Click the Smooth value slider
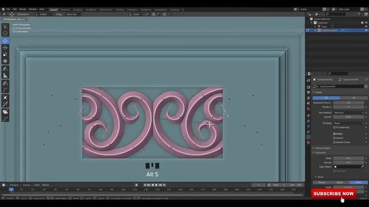This screenshot has width=369, height=207. 349,117
